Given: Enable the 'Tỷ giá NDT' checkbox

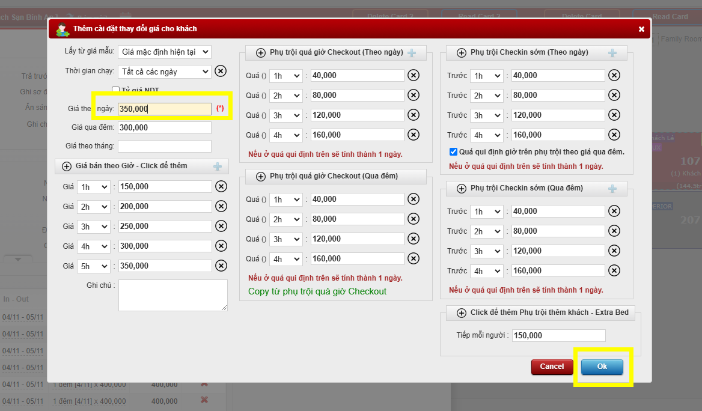Looking at the screenshot, I should [116, 90].
